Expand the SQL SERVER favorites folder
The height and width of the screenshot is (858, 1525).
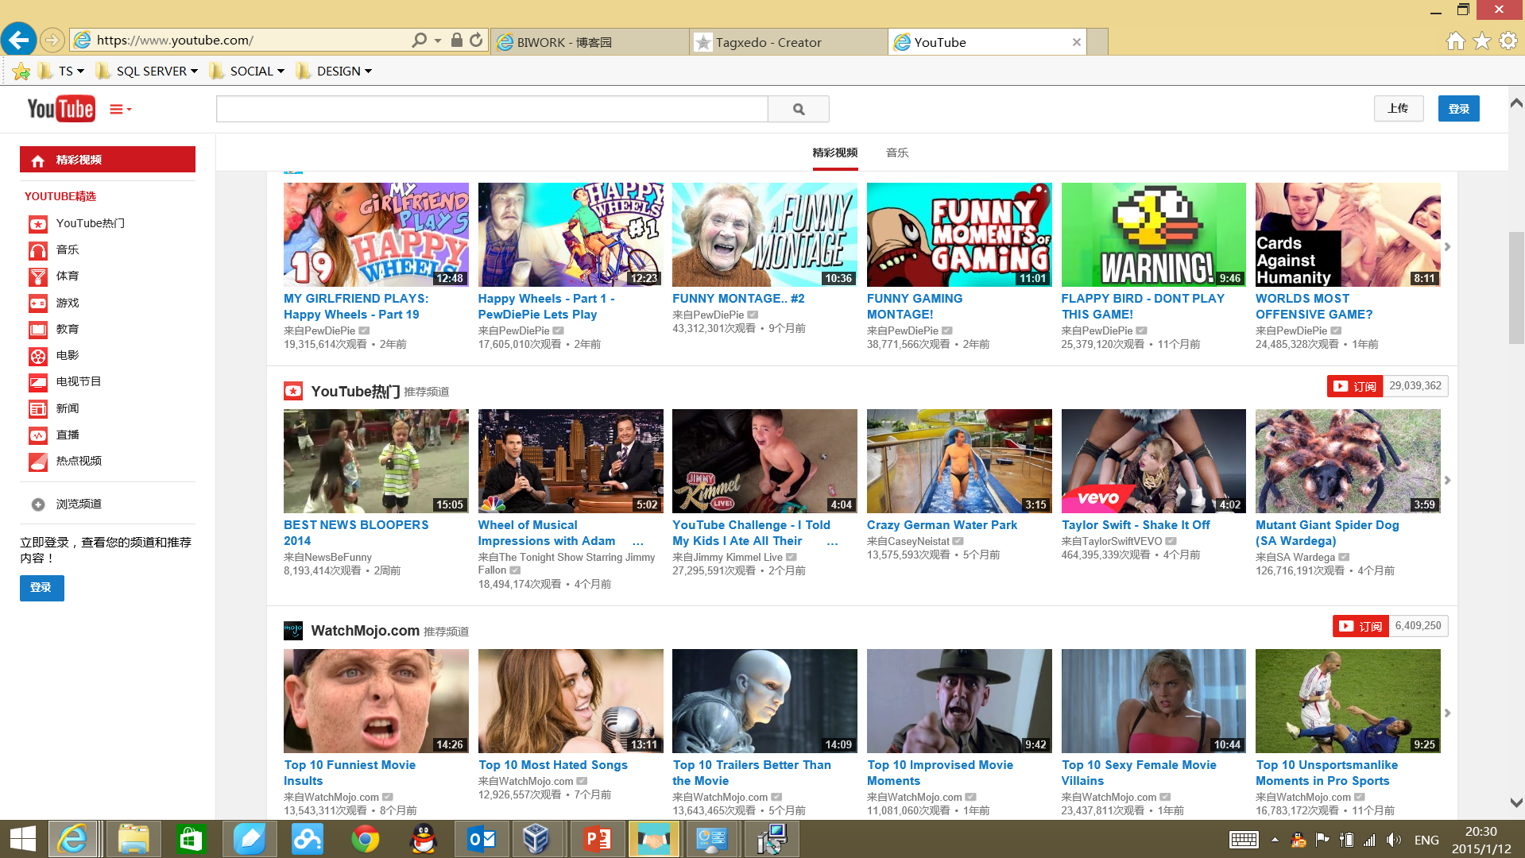[x=147, y=71]
